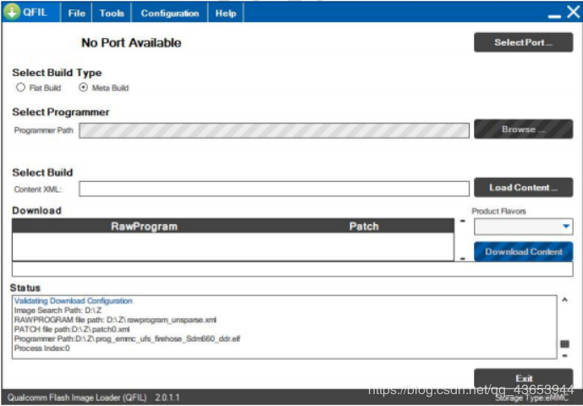Click the Exit button
Screen dimensions: 583x406
pyautogui.click(x=523, y=378)
